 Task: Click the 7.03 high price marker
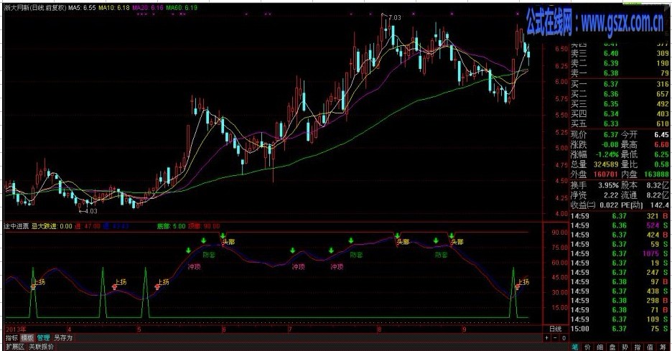coord(394,17)
